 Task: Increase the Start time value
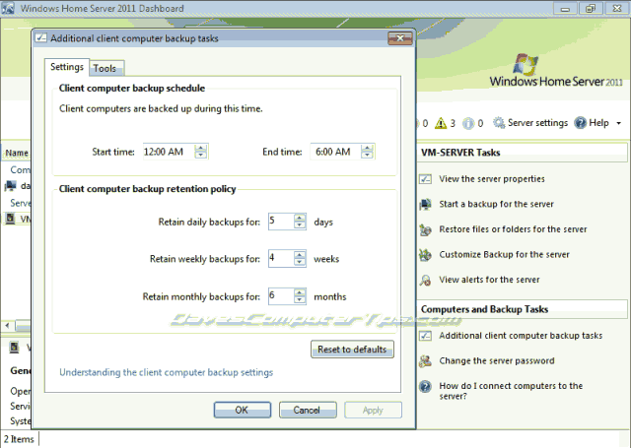pyautogui.click(x=201, y=149)
